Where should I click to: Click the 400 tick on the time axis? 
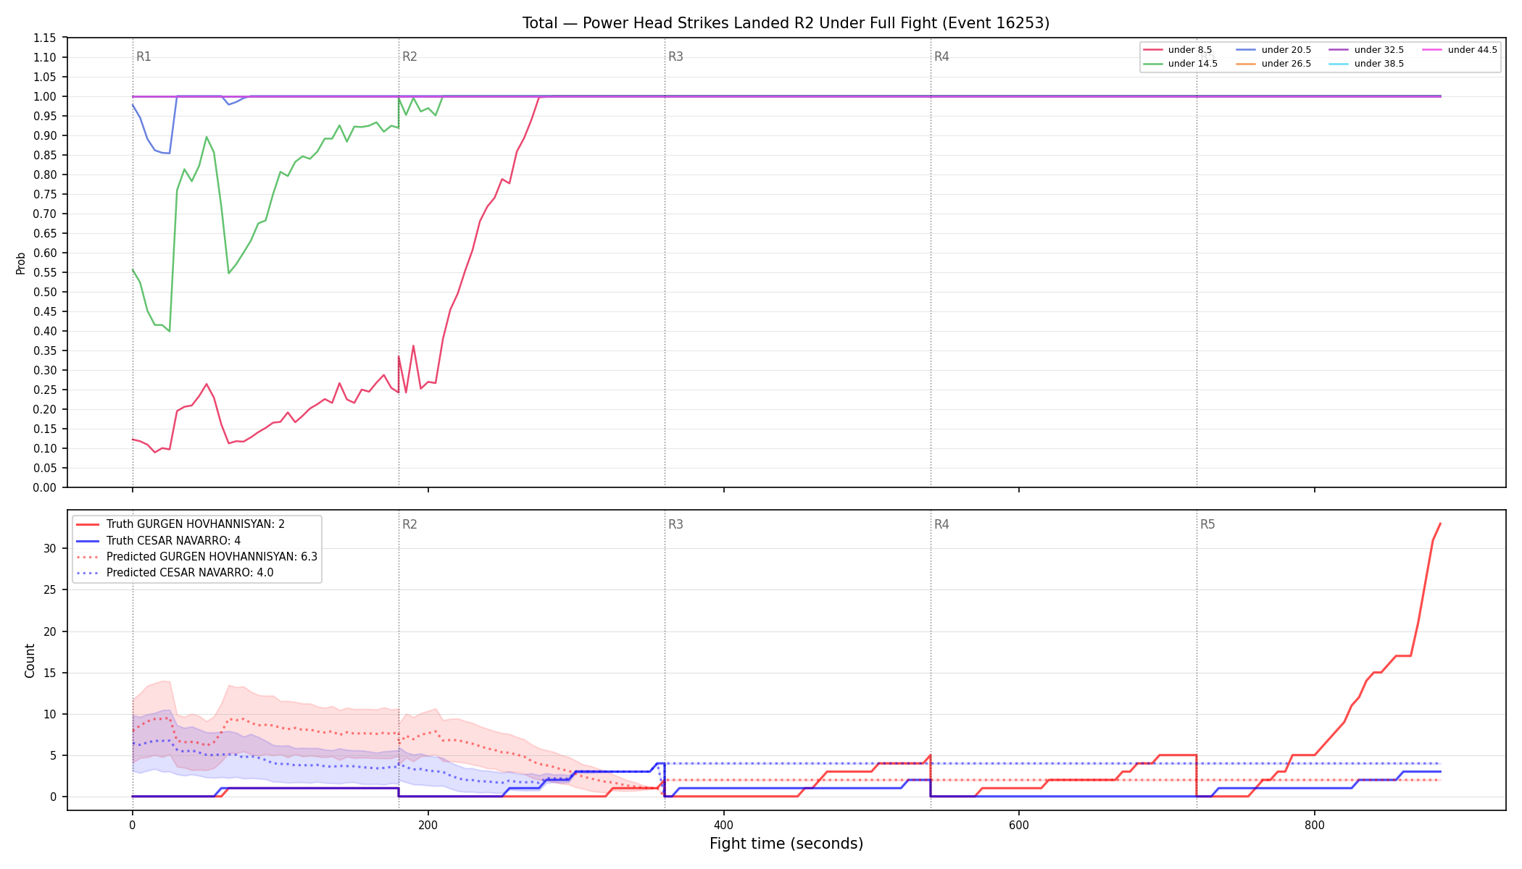tap(723, 825)
